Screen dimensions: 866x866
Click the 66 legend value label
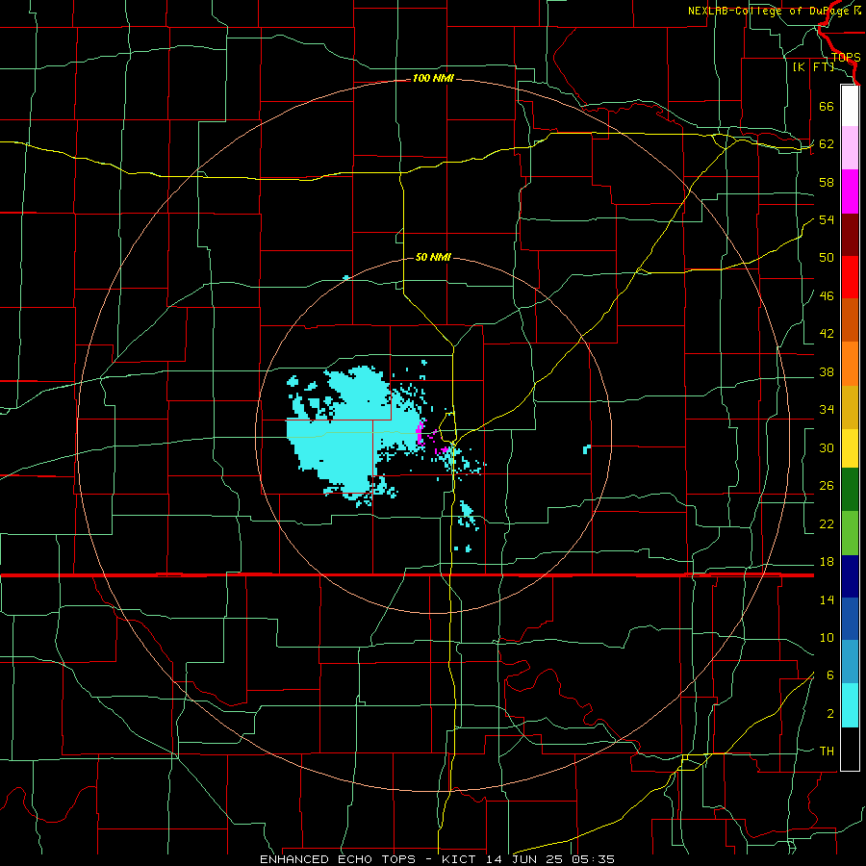click(x=827, y=106)
